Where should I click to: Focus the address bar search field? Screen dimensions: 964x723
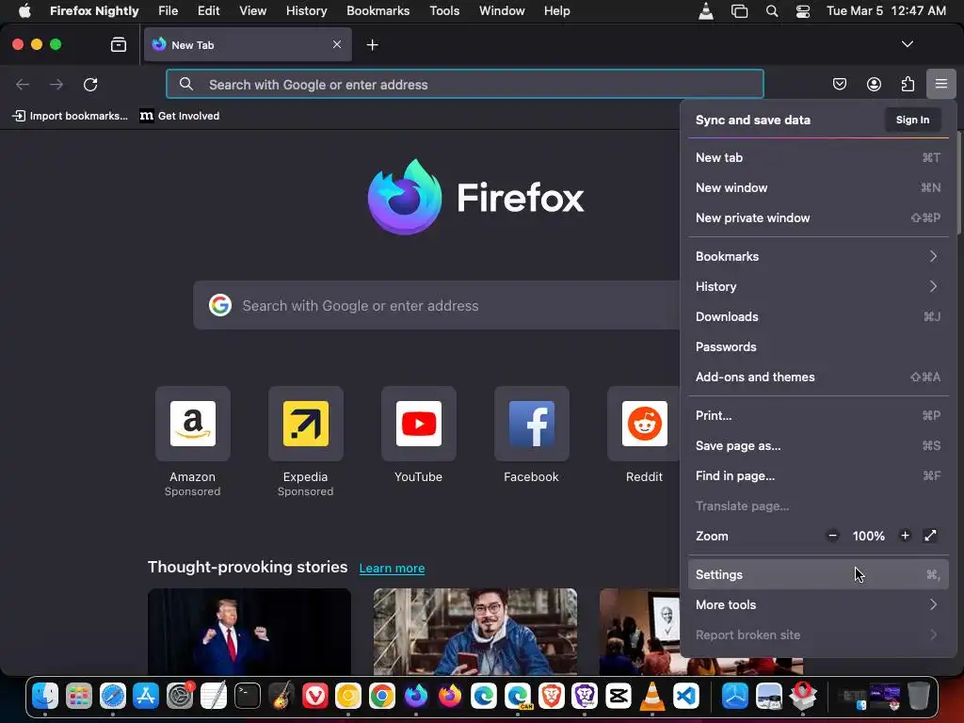point(465,84)
